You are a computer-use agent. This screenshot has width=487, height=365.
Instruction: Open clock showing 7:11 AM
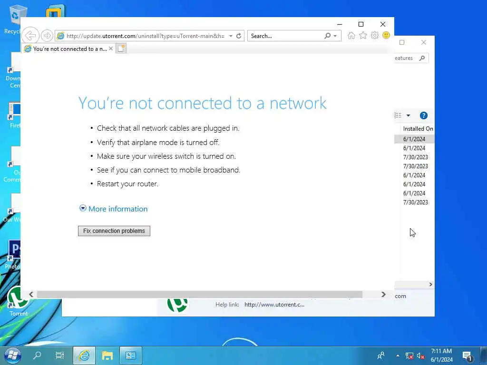(441, 355)
